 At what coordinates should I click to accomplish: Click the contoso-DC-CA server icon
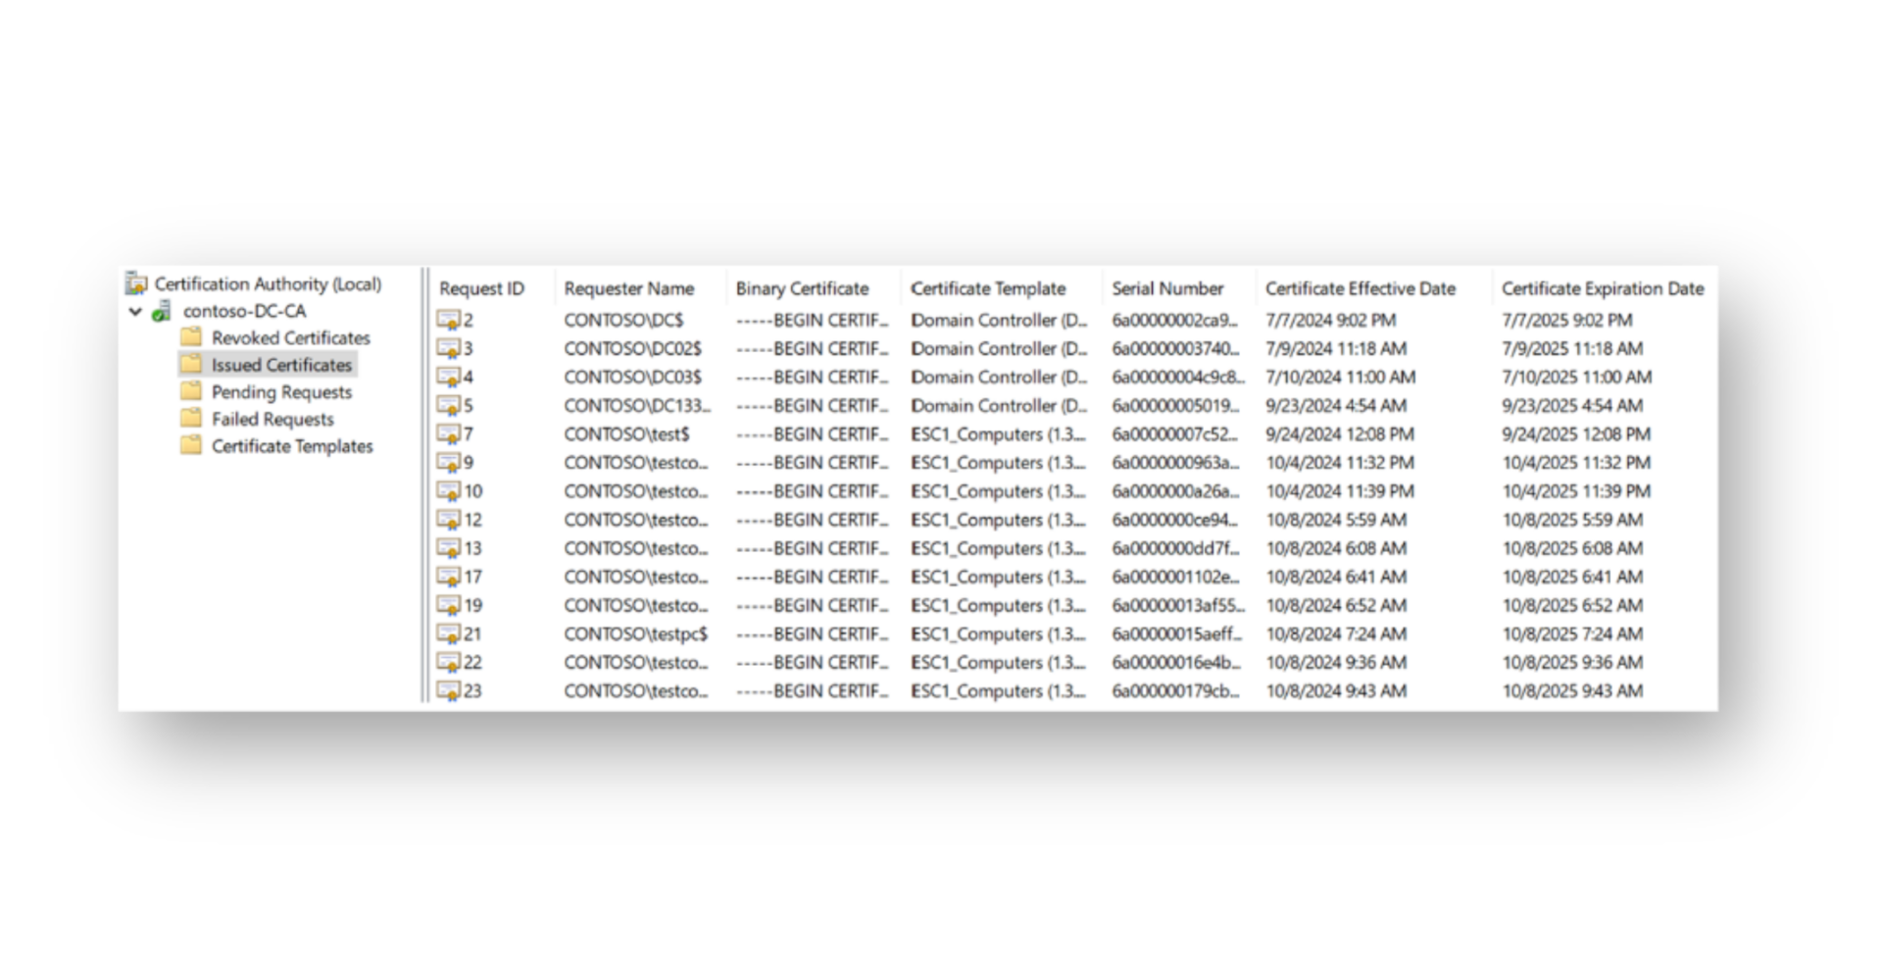[x=162, y=312]
